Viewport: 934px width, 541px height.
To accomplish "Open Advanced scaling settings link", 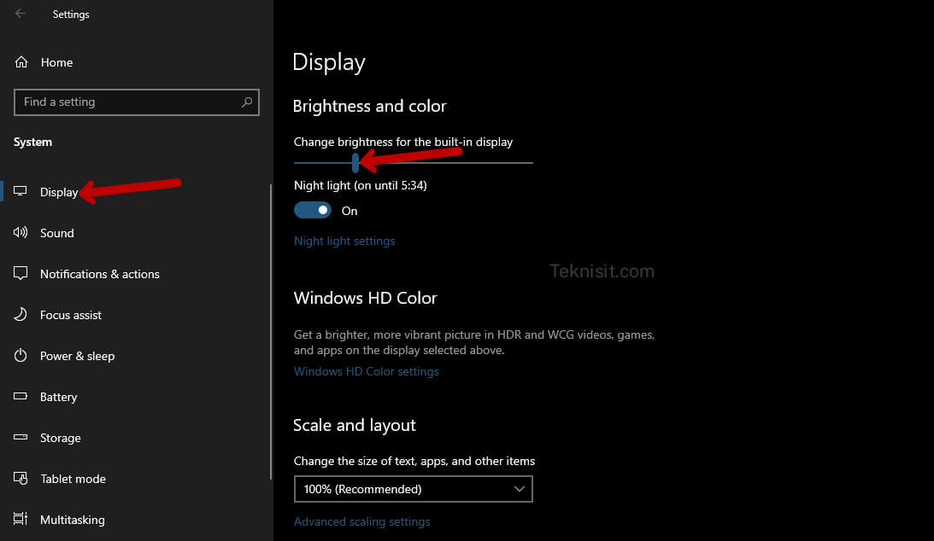I will [361, 521].
